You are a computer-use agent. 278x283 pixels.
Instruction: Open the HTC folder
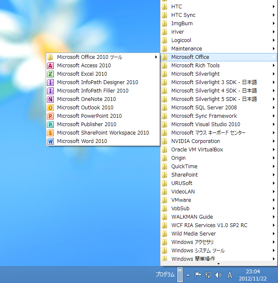click(219, 7)
